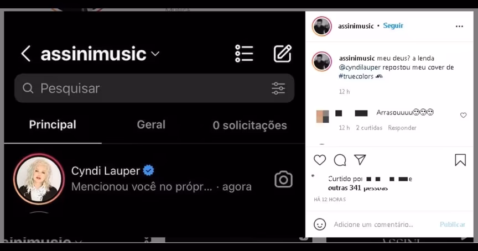Screen dimensions: 478x251
Task: Compose a new message with pencil icon
Action: [283, 54]
